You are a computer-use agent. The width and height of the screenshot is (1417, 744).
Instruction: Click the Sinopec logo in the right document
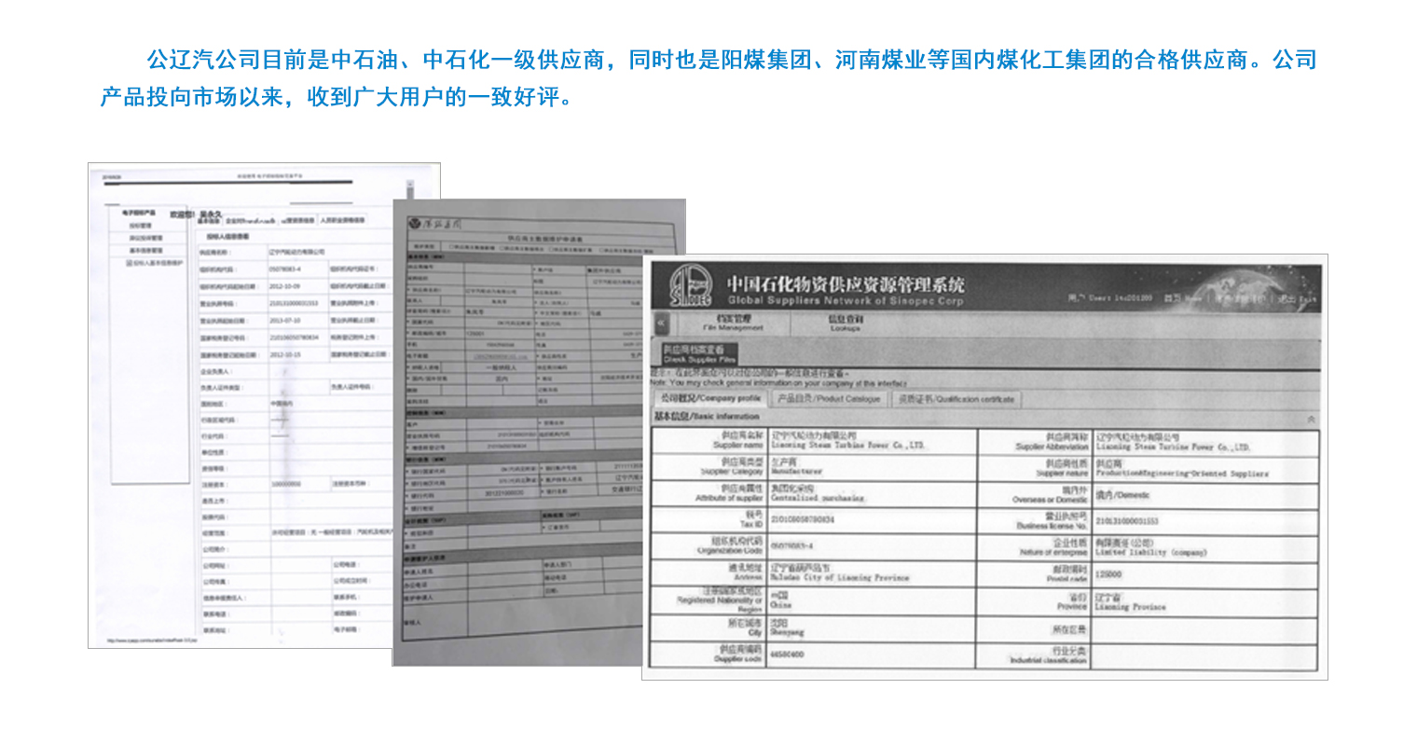pos(691,286)
